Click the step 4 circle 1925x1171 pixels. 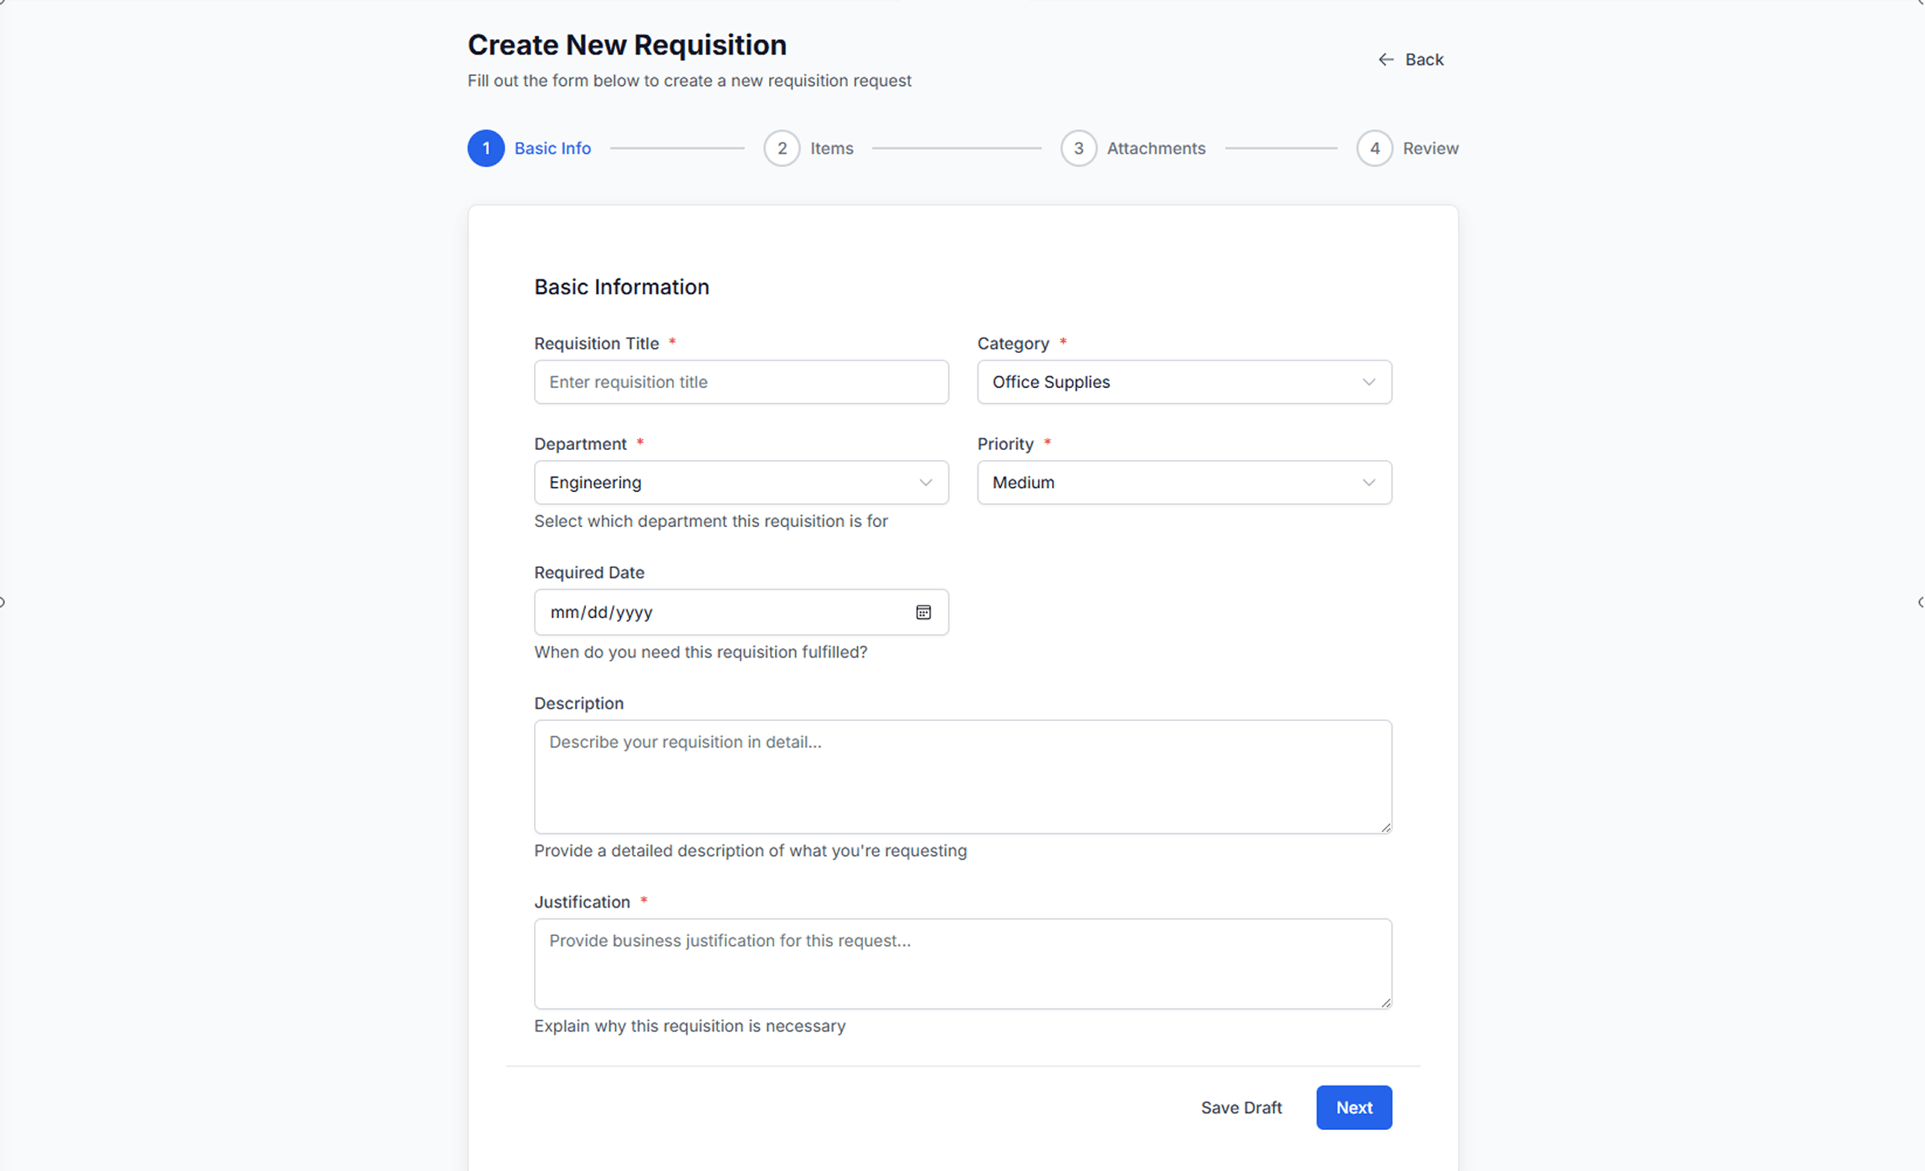[x=1374, y=148]
